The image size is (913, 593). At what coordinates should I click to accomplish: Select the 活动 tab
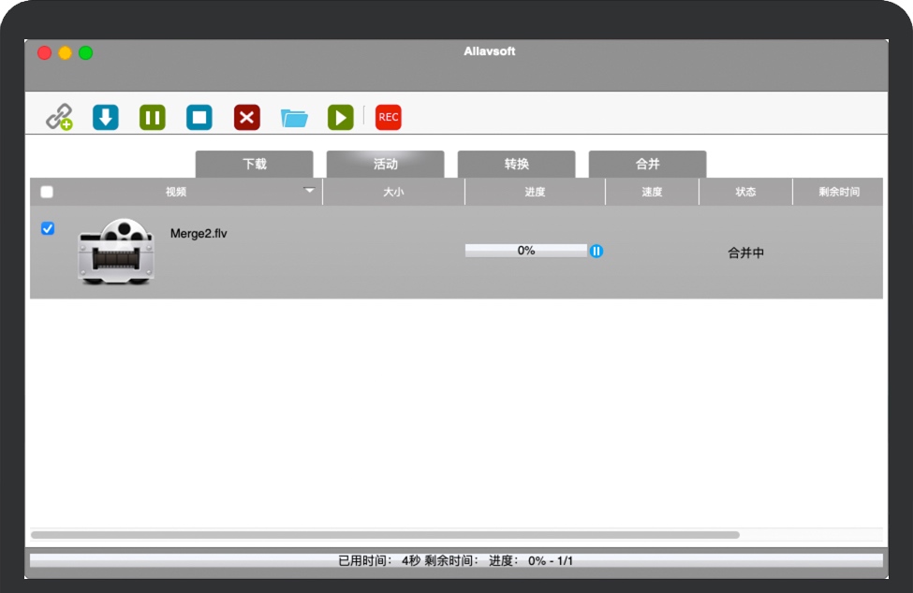pyautogui.click(x=386, y=164)
